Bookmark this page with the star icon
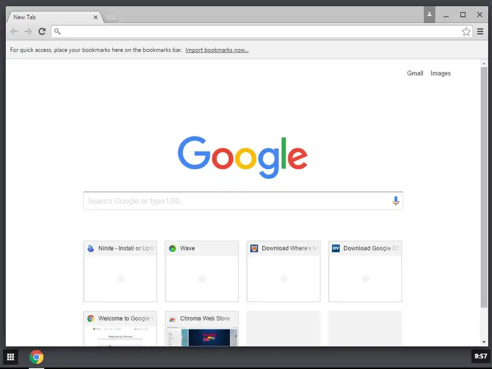Viewport: 492px width, 369px height. [x=466, y=31]
